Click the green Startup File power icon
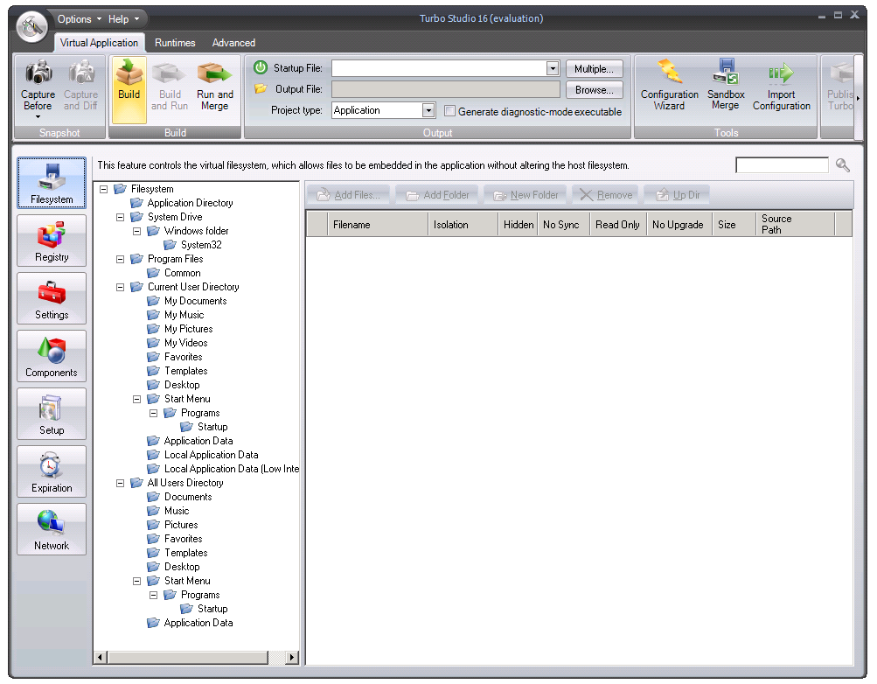The image size is (877, 684). (x=261, y=67)
